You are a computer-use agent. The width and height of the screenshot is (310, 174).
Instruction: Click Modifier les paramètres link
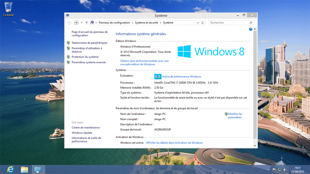point(235,116)
